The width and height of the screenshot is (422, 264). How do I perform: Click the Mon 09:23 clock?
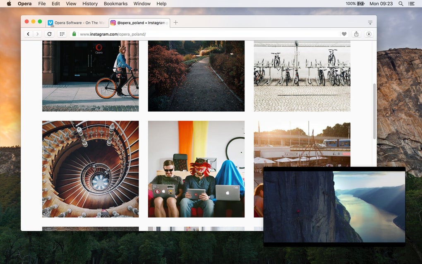(x=381, y=3)
